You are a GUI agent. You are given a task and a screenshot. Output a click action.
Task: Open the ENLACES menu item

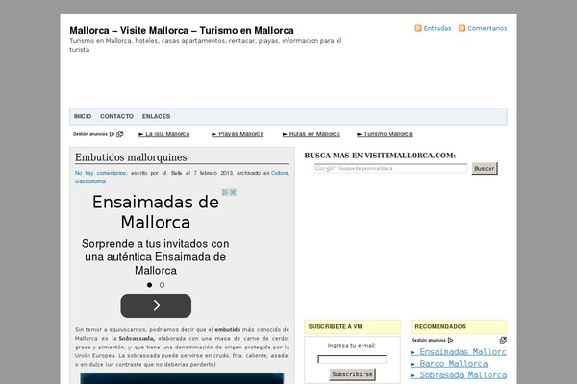pos(156,116)
